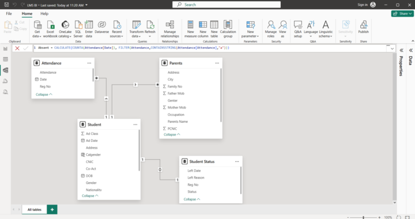Add a new layout tab with plus
415x219 pixels.
coord(52,209)
